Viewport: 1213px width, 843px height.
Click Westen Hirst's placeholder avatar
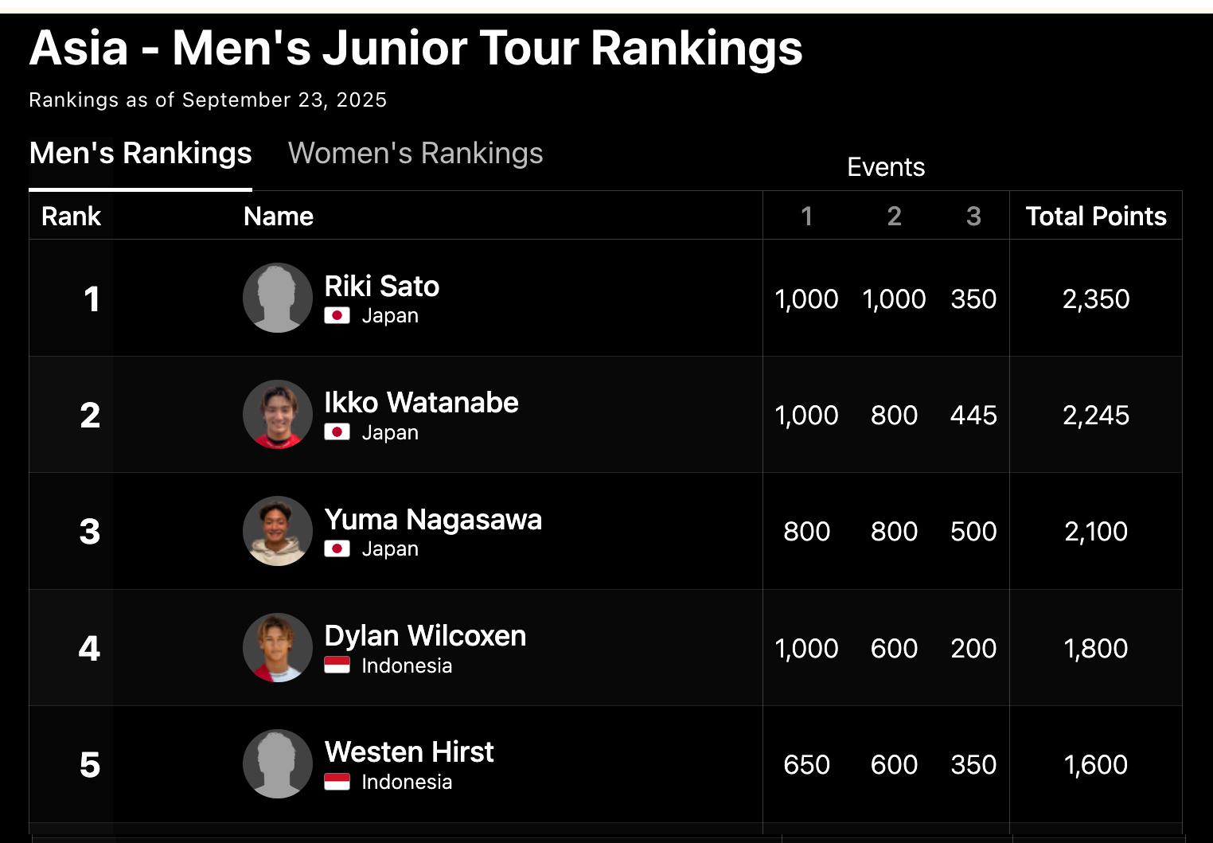pos(278,764)
